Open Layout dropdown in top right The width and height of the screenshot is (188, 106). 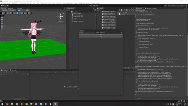(x=183, y=6)
